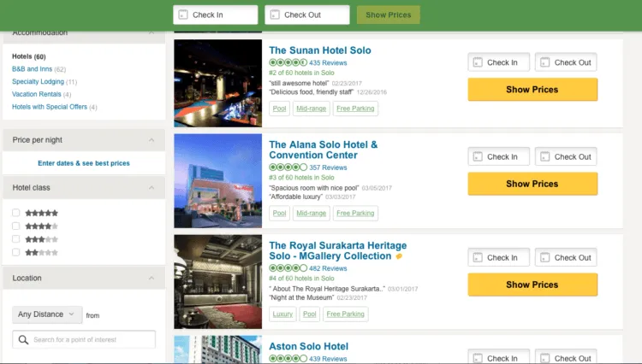
Task: Select Vacation Rentals accommodation type
Action: 37,94
